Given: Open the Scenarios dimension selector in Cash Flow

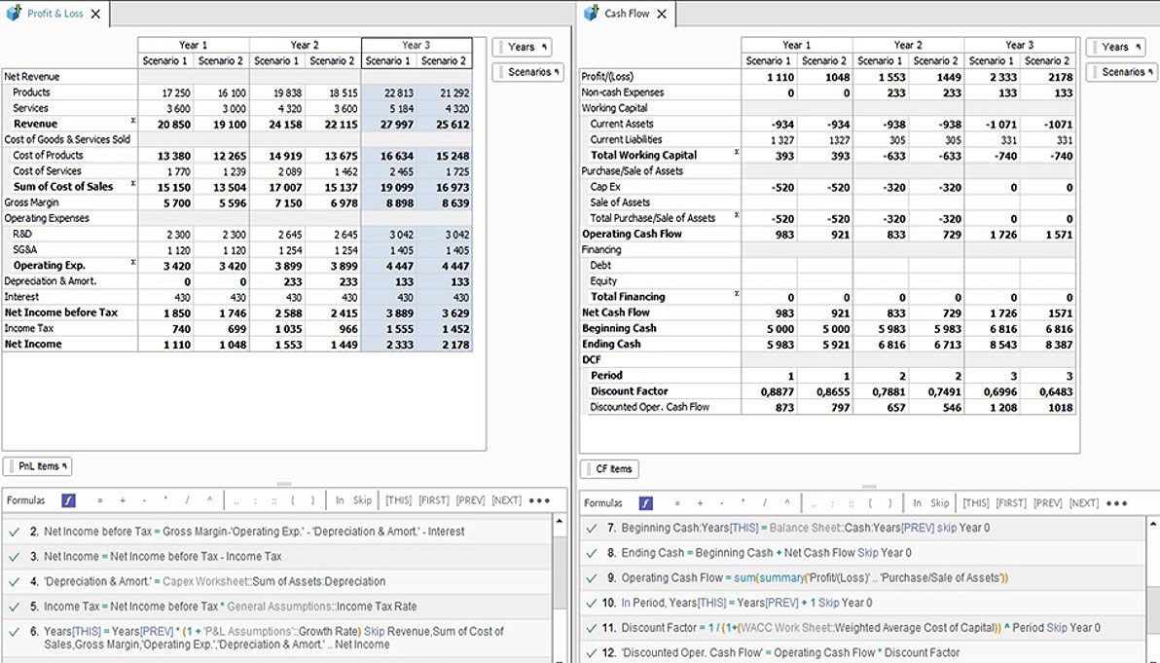Looking at the screenshot, I should pyautogui.click(x=1120, y=72).
